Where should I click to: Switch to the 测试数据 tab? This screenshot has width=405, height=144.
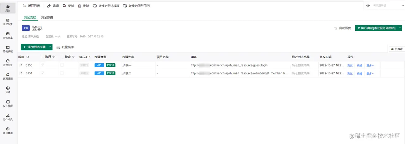tap(47, 17)
